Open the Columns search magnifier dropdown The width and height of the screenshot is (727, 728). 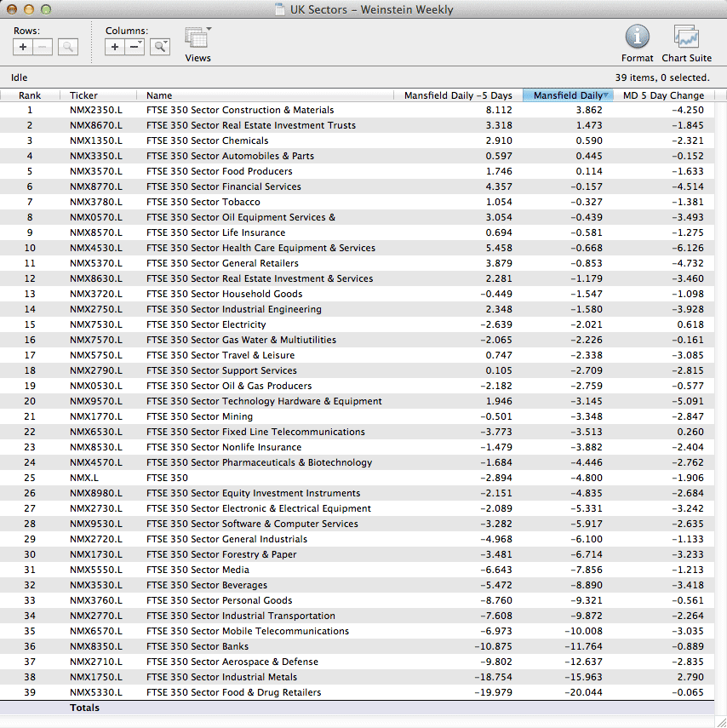[x=160, y=47]
